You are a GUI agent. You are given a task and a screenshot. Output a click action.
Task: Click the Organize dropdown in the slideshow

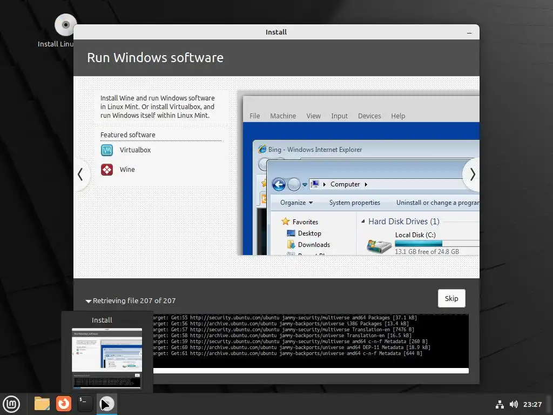[x=296, y=203]
